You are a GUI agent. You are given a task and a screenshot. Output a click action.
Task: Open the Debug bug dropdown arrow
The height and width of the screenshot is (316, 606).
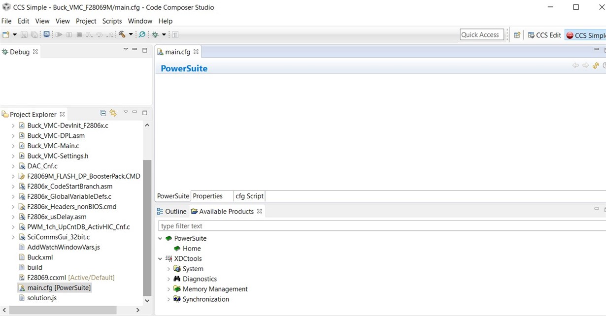click(164, 34)
